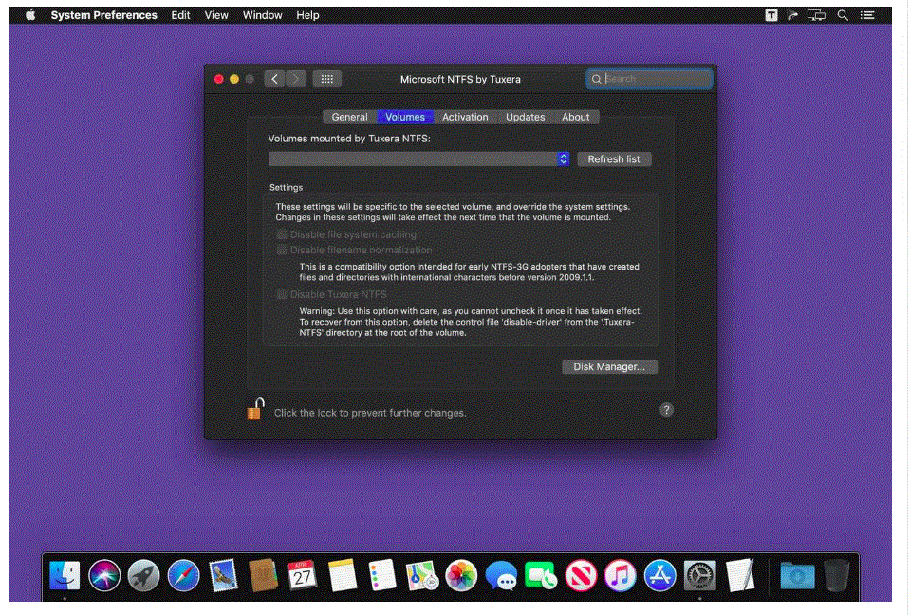Open Safari compass icon in dock
Image resolution: width=910 pixels, height=615 pixels.
pyautogui.click(x=183, y=575)
